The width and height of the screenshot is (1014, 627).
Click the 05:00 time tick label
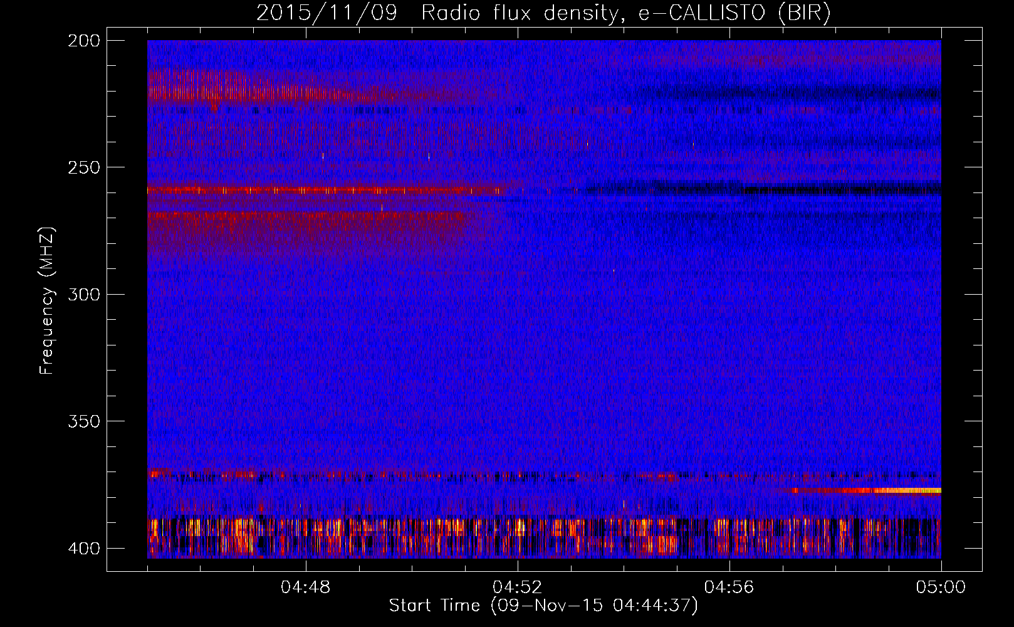point(941,587)
